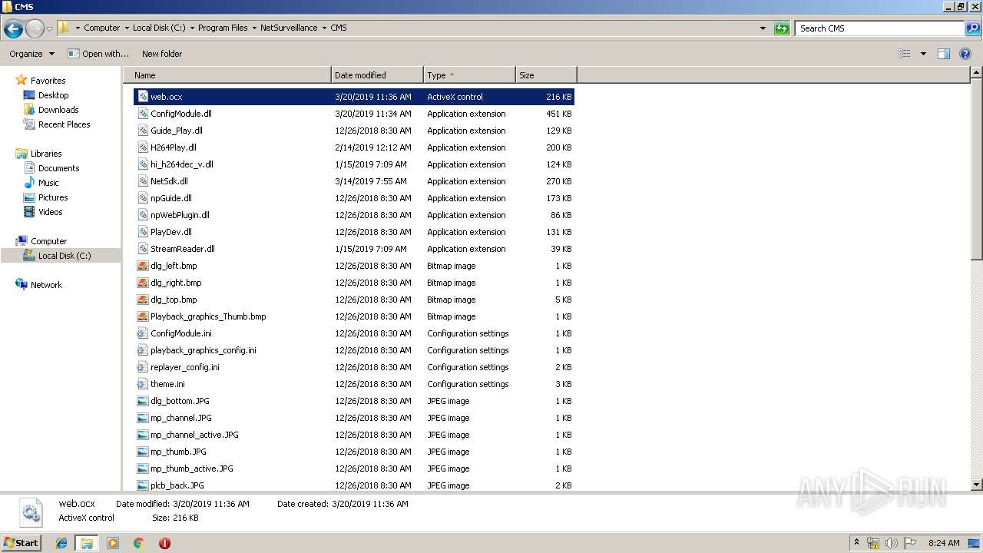Click the Forward navigation arrow
This screenshot has height=553, width=983.
coord(35,28)
